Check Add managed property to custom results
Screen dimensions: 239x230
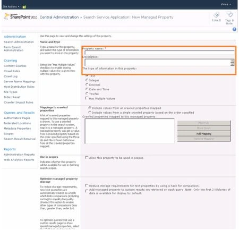click(87, 191)
